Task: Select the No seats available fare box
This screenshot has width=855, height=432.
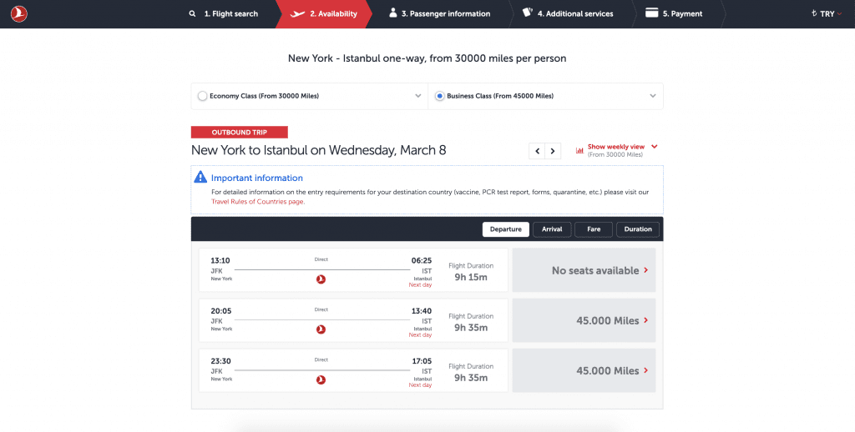Action: (584, 270)
